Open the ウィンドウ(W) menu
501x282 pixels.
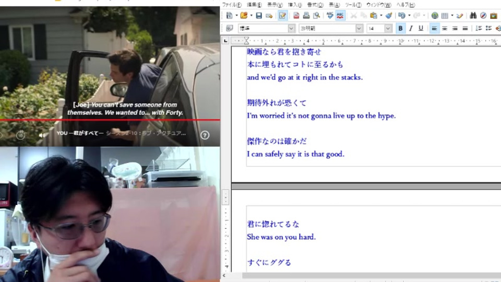click(x=379, y=5)
